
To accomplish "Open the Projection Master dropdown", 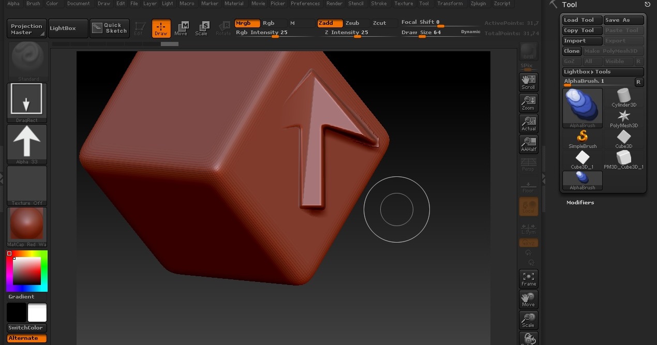I will 26,29.
